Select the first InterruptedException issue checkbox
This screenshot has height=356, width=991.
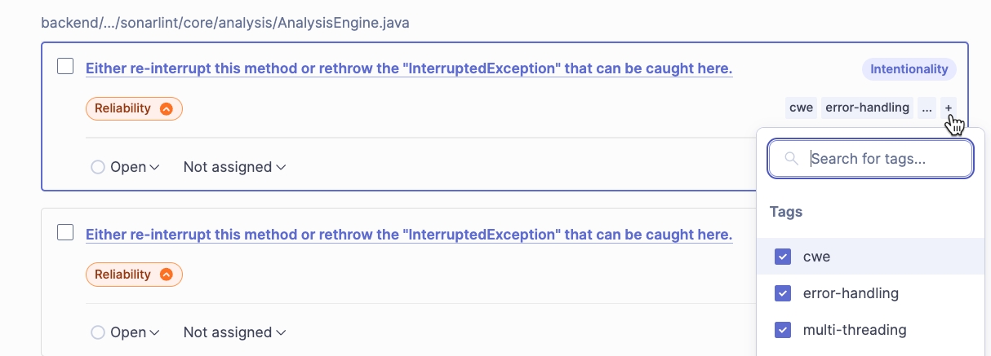tap(65, 67)
